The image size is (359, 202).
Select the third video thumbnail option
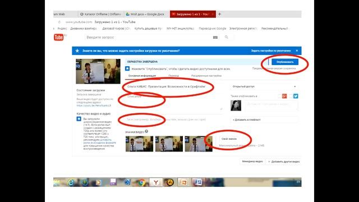pos(199,144)
